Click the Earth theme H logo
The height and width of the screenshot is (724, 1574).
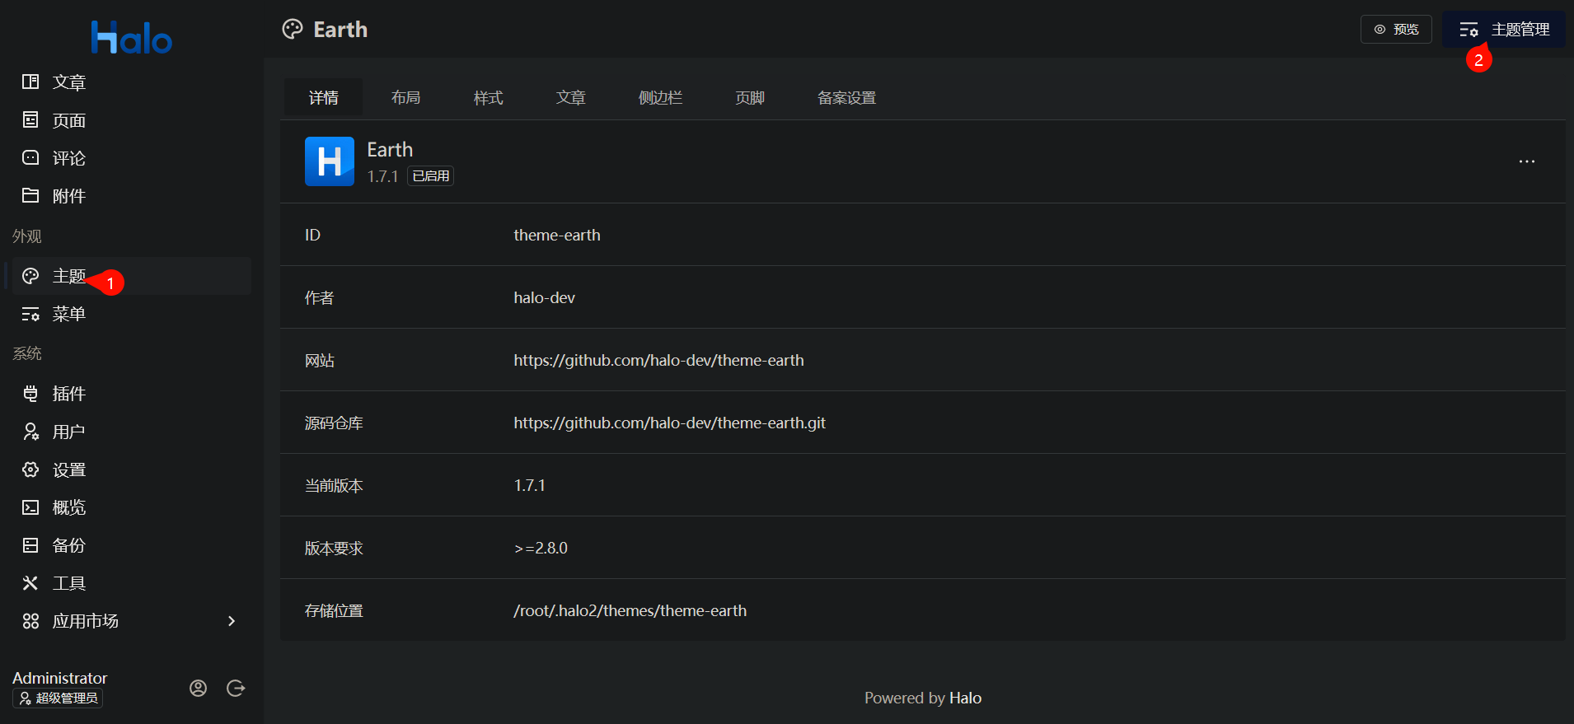[x=330, y=161]
